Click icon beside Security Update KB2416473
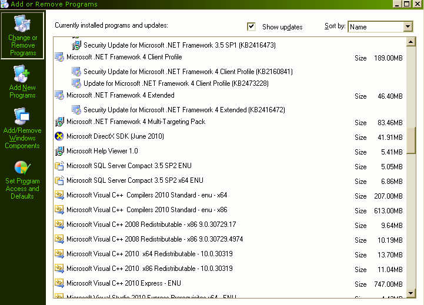 pos(76,45)
